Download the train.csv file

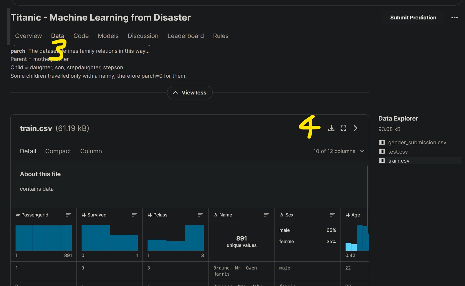(331, 128)
